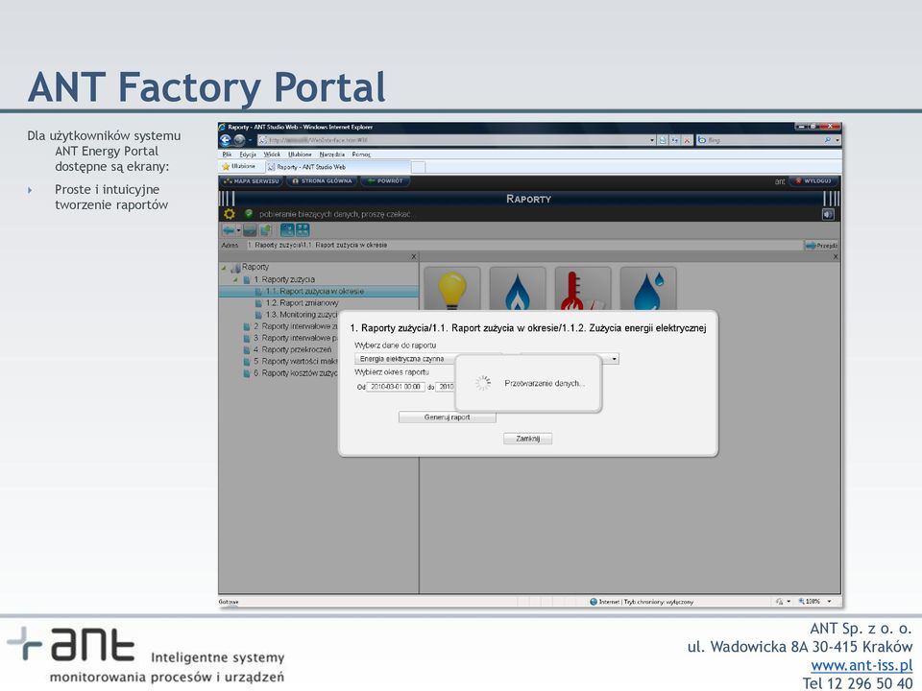
Task: Click the Przejdź go button
Action: pos(821,245)
